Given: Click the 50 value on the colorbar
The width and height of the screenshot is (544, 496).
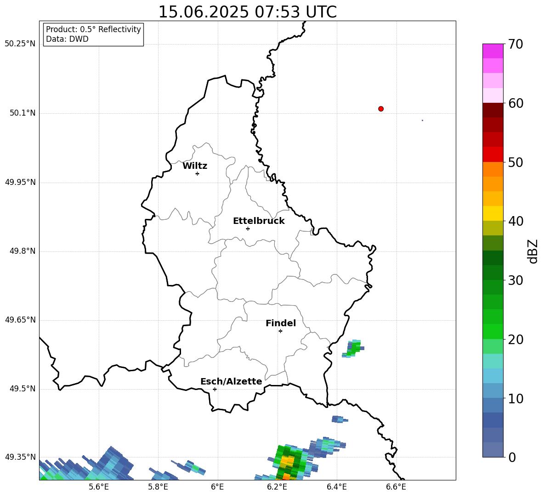Looking at the screenshot, I should tap(516, 162).
